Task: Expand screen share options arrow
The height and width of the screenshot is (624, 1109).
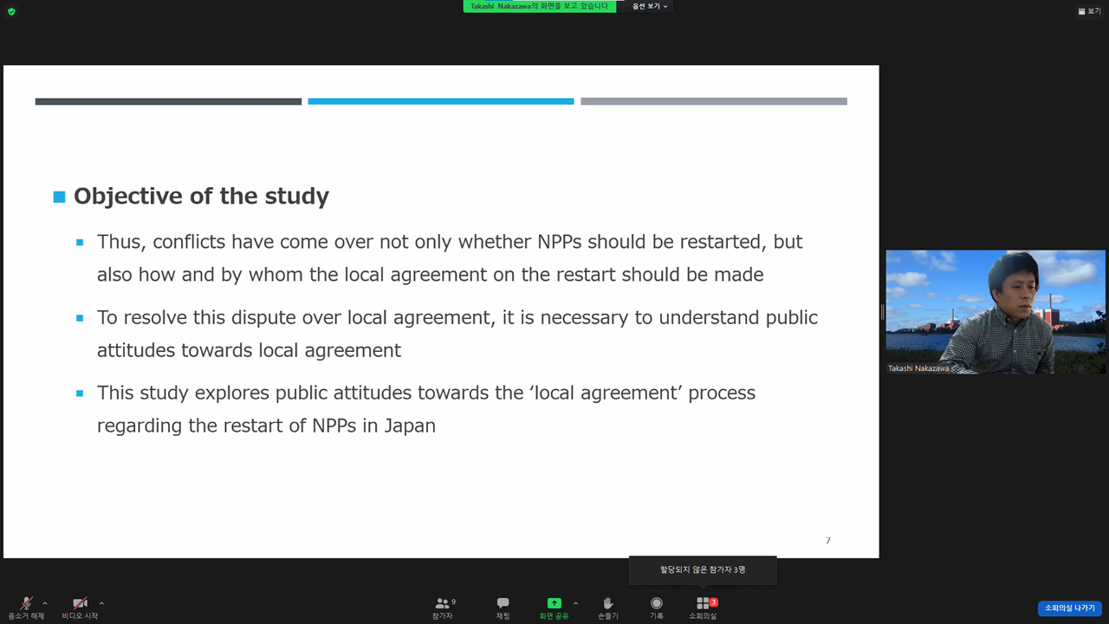Action: 575,603
